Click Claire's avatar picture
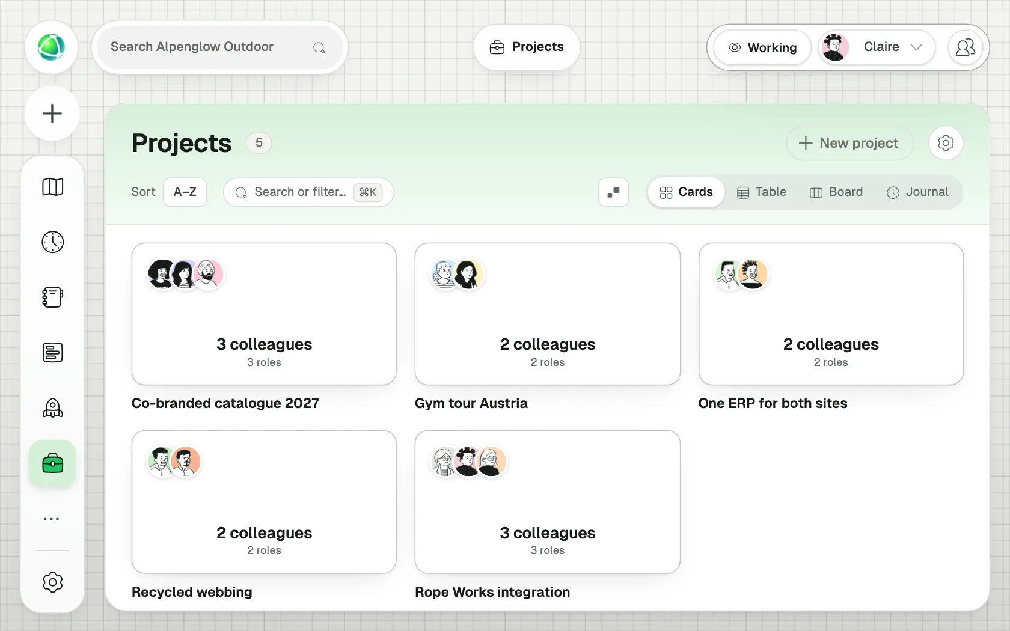 point(834,47)
